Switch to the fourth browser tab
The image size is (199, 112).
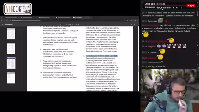[x=63, y=17]
